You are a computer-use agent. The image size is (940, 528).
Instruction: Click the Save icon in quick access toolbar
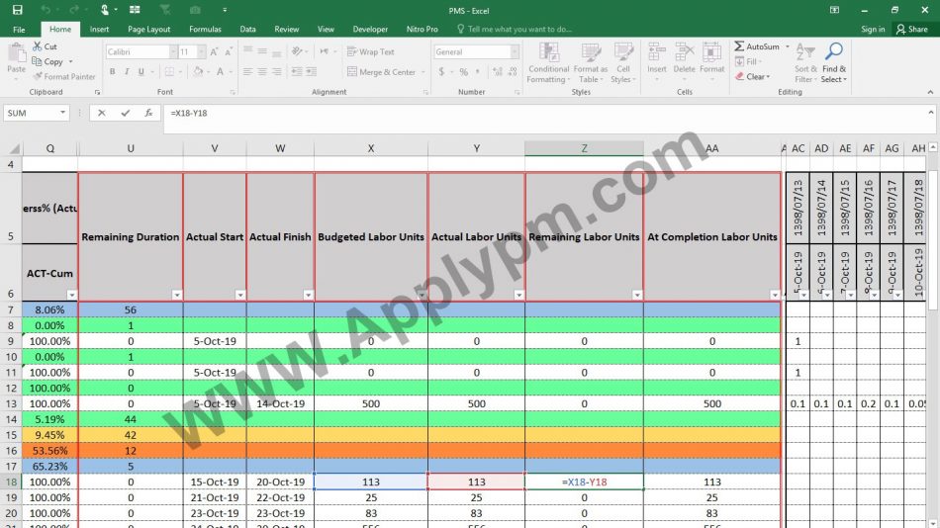[x=18, y=10]
